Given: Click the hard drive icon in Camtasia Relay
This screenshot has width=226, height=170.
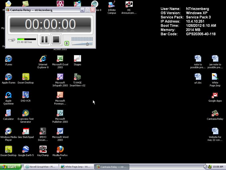Looking at the screenshot, I should pyautogui.click(x=12, y=40).
